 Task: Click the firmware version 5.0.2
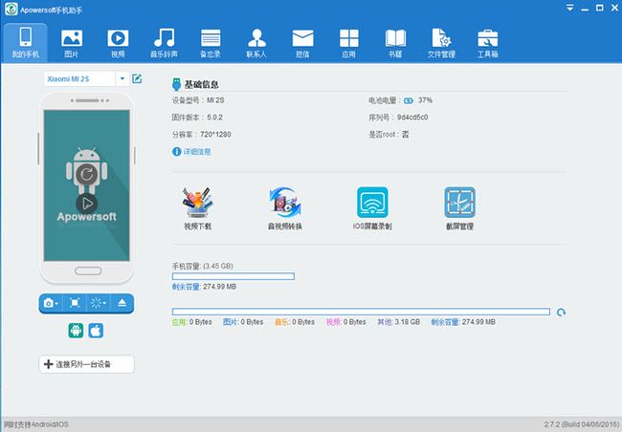pyautogui.click(x=214, y=118)
